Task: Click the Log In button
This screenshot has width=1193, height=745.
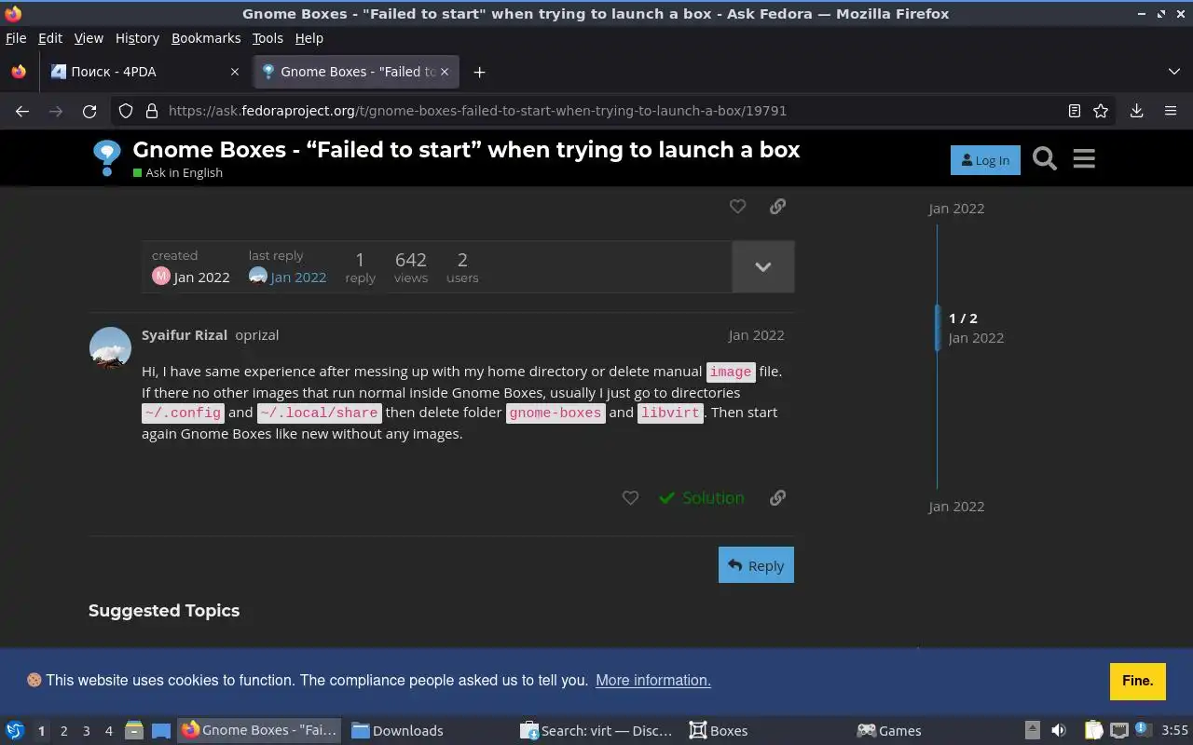Action: point(985,160)
